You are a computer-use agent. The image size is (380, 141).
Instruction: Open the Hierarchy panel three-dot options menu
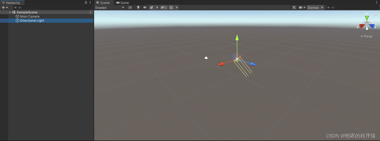point(90,2)
